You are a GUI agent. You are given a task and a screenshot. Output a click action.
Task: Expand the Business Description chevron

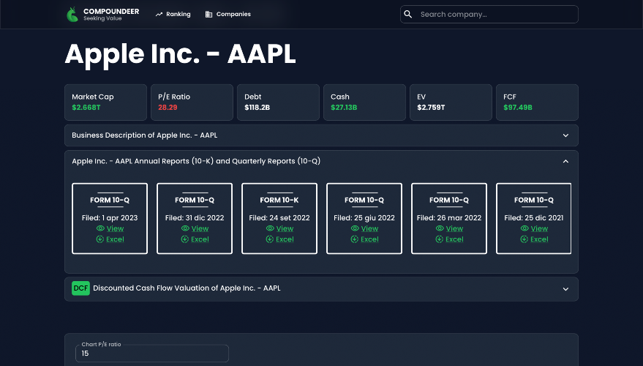coord(566,135)
